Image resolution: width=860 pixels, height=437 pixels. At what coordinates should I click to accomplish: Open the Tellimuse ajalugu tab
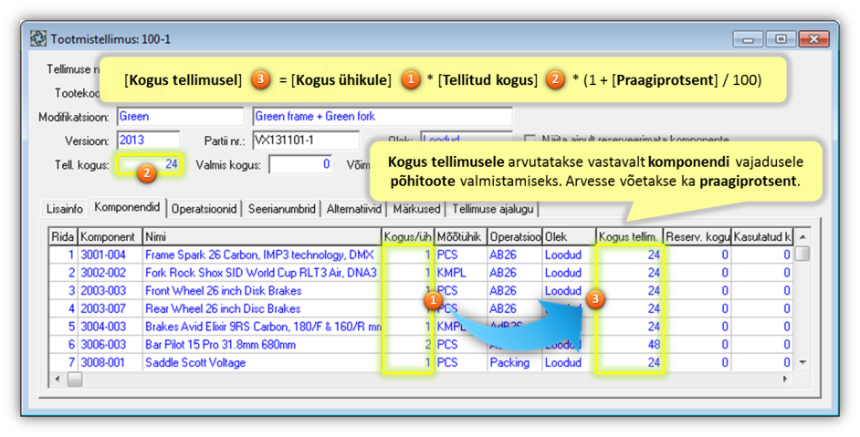point(494,209)
